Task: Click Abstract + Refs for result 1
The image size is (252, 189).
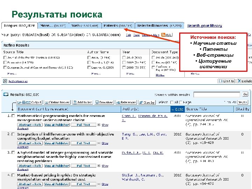Action: tap(30, 125)
